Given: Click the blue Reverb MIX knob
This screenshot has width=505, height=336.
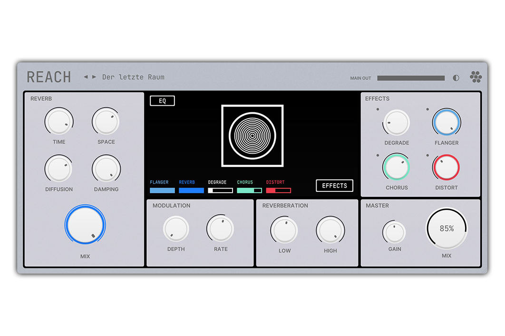Looking at the screenshot, I should [x=85, y=225].
